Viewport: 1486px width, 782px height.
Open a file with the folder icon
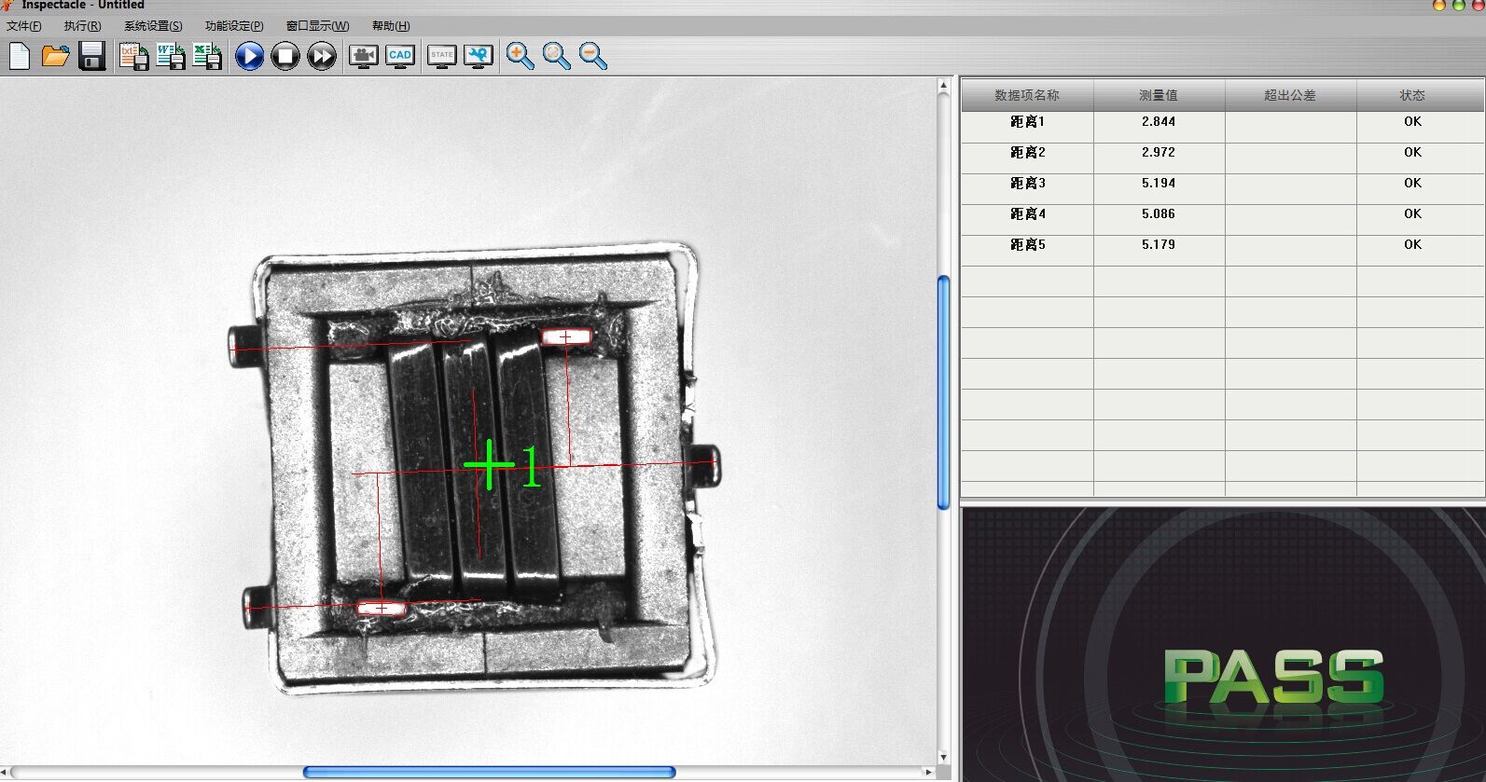(x=56, y=56)
